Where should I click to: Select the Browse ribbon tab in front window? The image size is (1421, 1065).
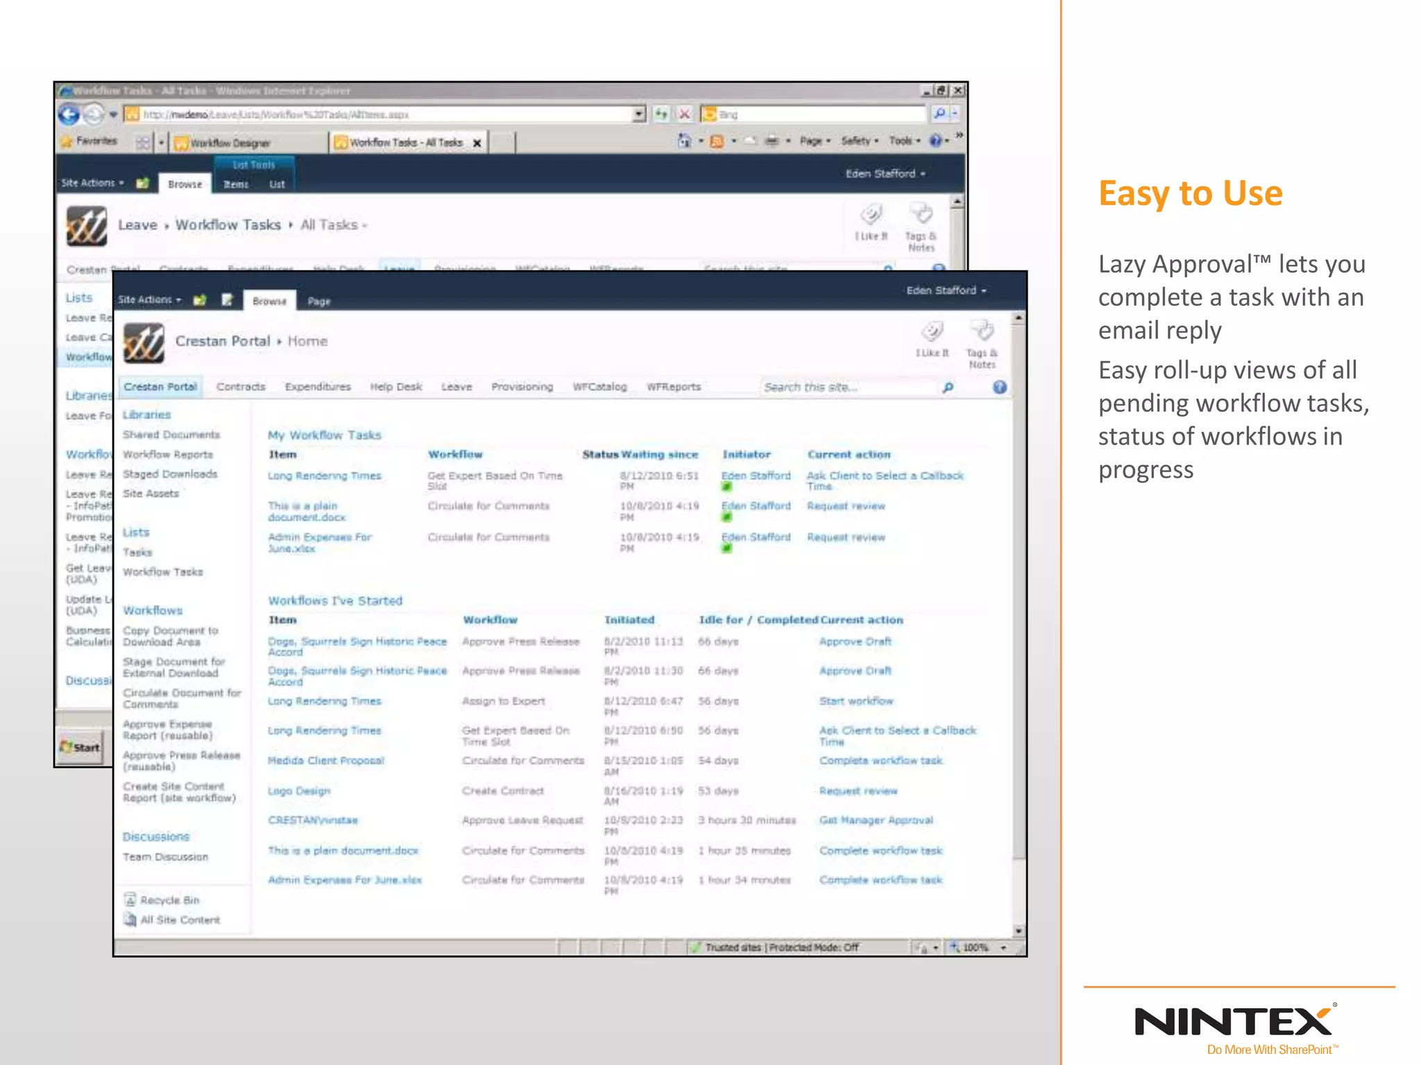point(270,301)
